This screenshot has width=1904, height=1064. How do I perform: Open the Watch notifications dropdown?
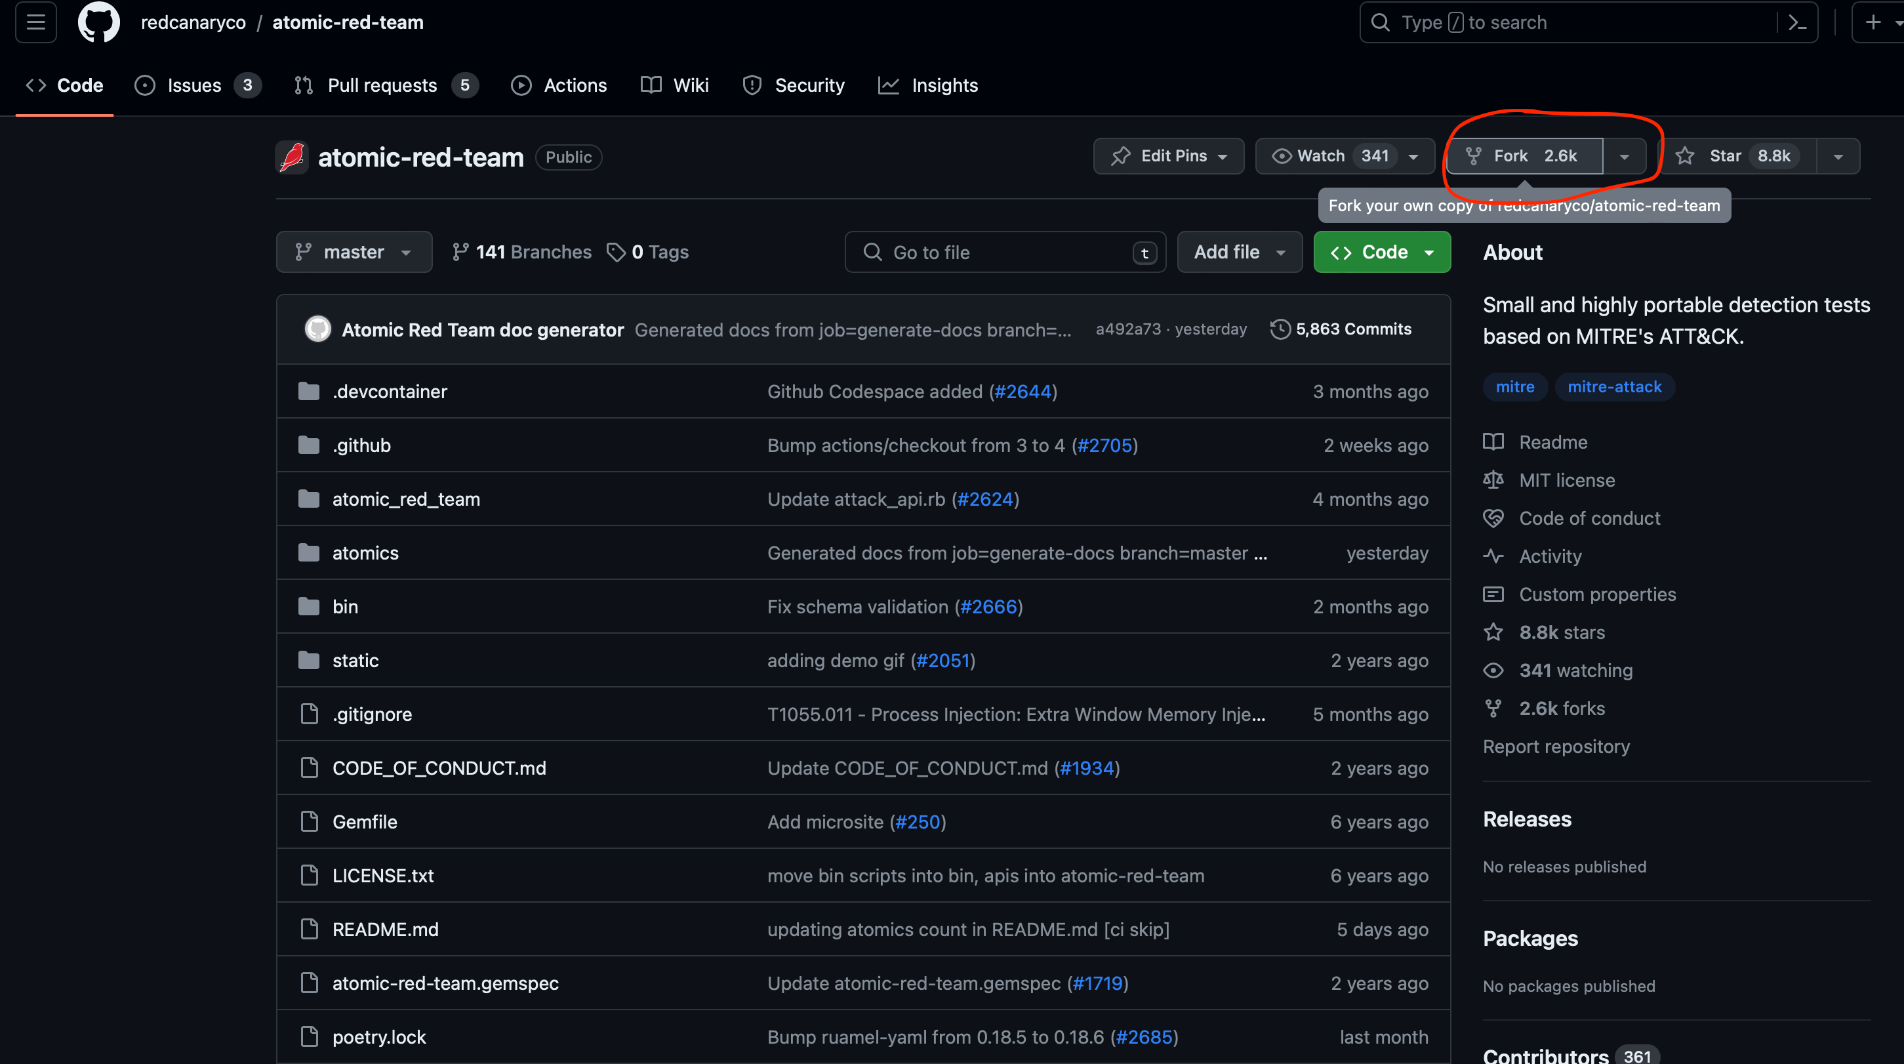[x=1345, y=156]
